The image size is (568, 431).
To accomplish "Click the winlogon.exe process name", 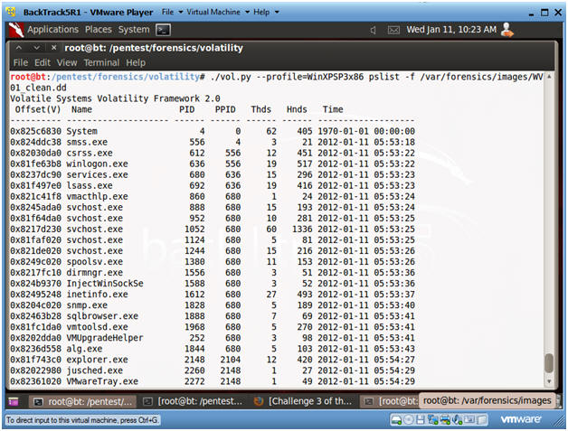I will [97, 164].
